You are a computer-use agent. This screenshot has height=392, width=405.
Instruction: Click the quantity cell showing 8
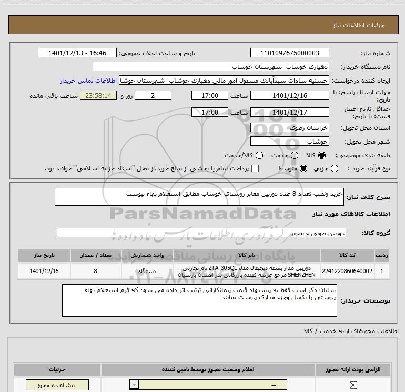(x=96, y=271)
